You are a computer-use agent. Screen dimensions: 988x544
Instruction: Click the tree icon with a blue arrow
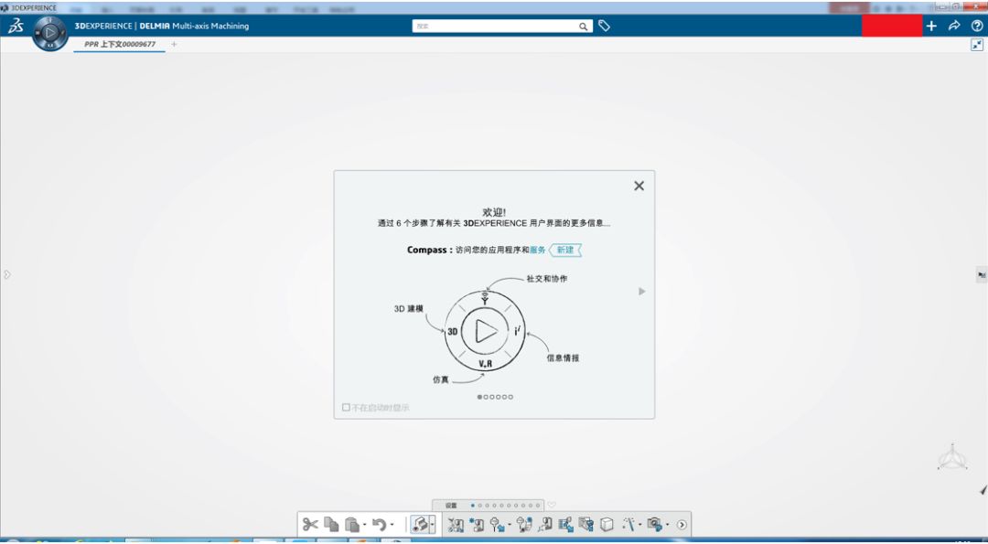click(x=497, y=525)
